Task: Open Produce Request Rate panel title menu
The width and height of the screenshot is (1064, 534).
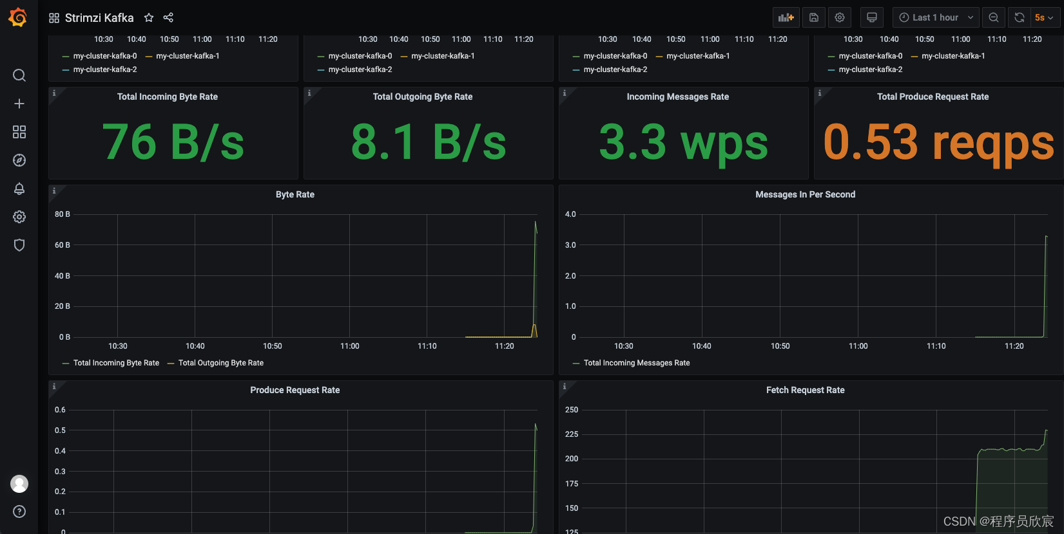Action: (x=295, y=390)
